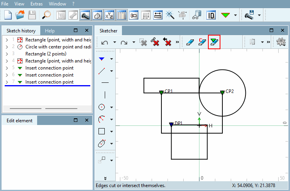290x191 pixels.
Task: Open the Extras menu
Action: pos(36,4)
